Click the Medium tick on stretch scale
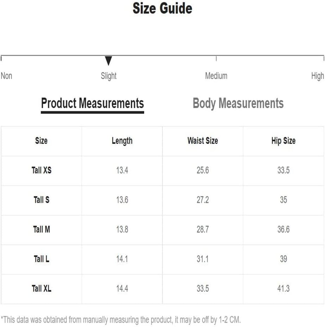 click(216, 58)
